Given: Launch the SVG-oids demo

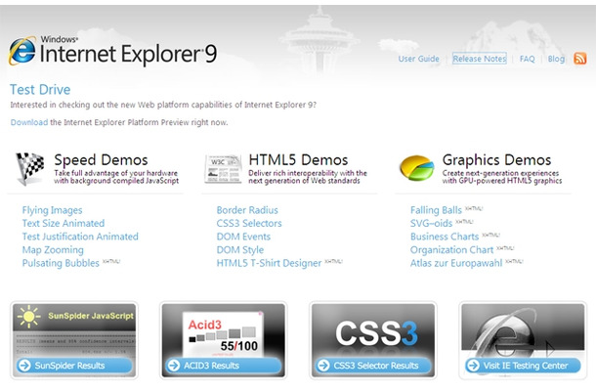Looking at the screenshot, I should (431, 223).
